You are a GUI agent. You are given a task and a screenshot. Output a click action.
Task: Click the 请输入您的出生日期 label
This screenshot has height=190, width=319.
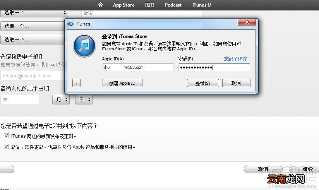25,89
